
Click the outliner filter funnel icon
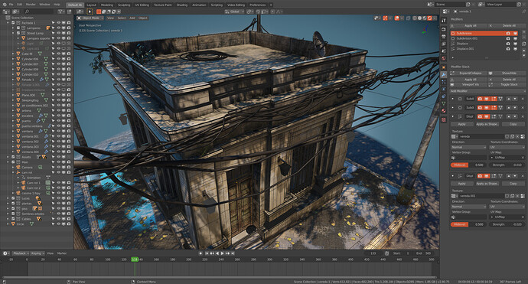tap(60, 11)
